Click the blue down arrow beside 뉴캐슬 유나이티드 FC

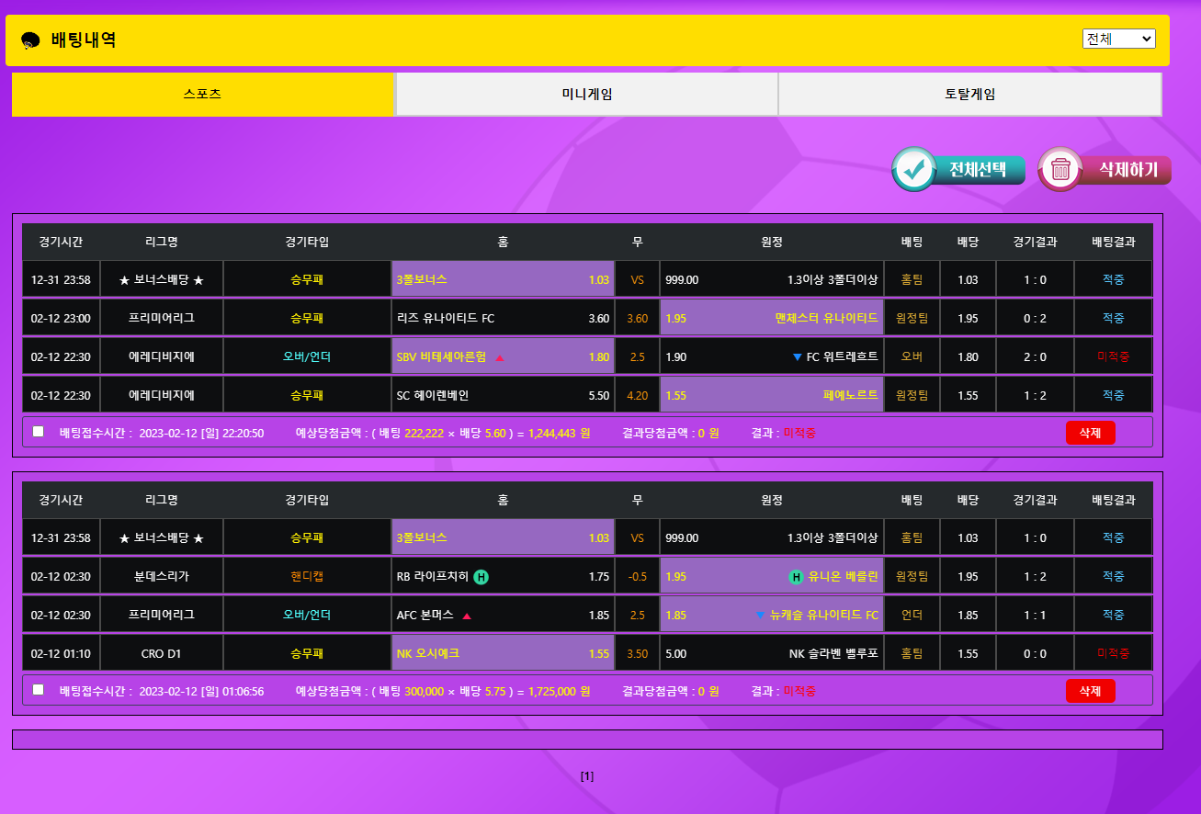(760, 616)
